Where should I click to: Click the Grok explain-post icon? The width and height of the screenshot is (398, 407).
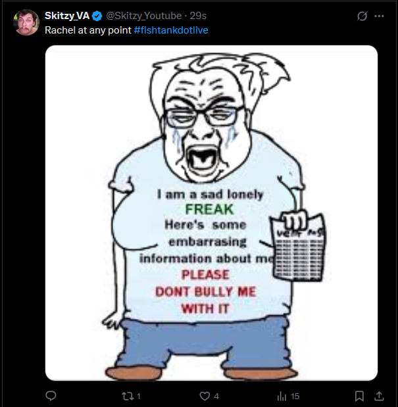[x=362, y=16]
